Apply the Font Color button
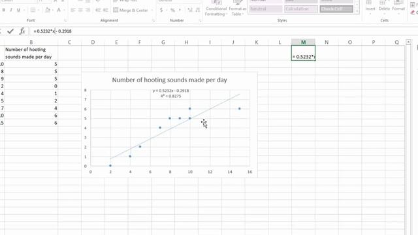This screenshot has width=418, height=235. click(x=59, y=10)
